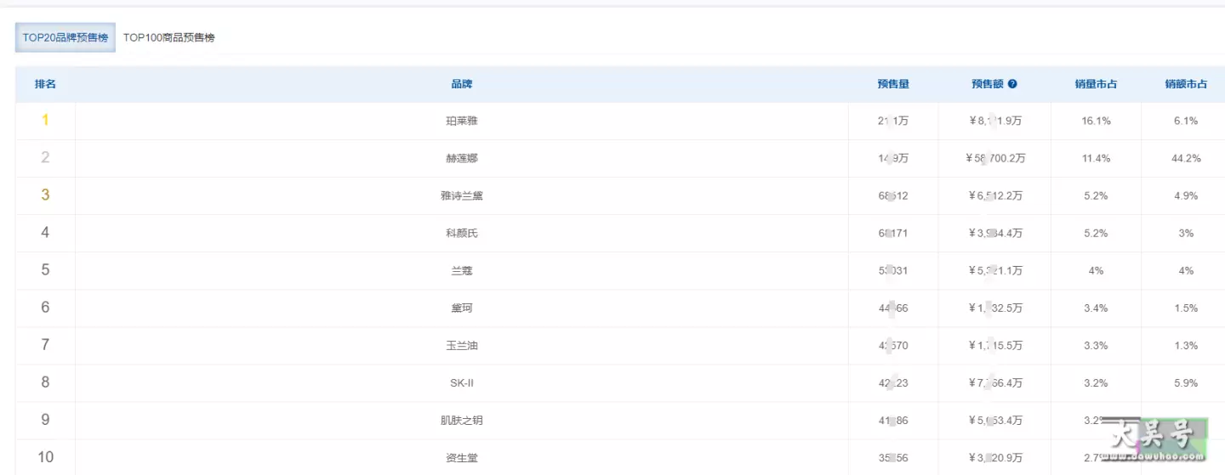Click 珀莱雅 row's 预售量 cell
This screenshot has height=475, width=1225.
click(893, 122)
